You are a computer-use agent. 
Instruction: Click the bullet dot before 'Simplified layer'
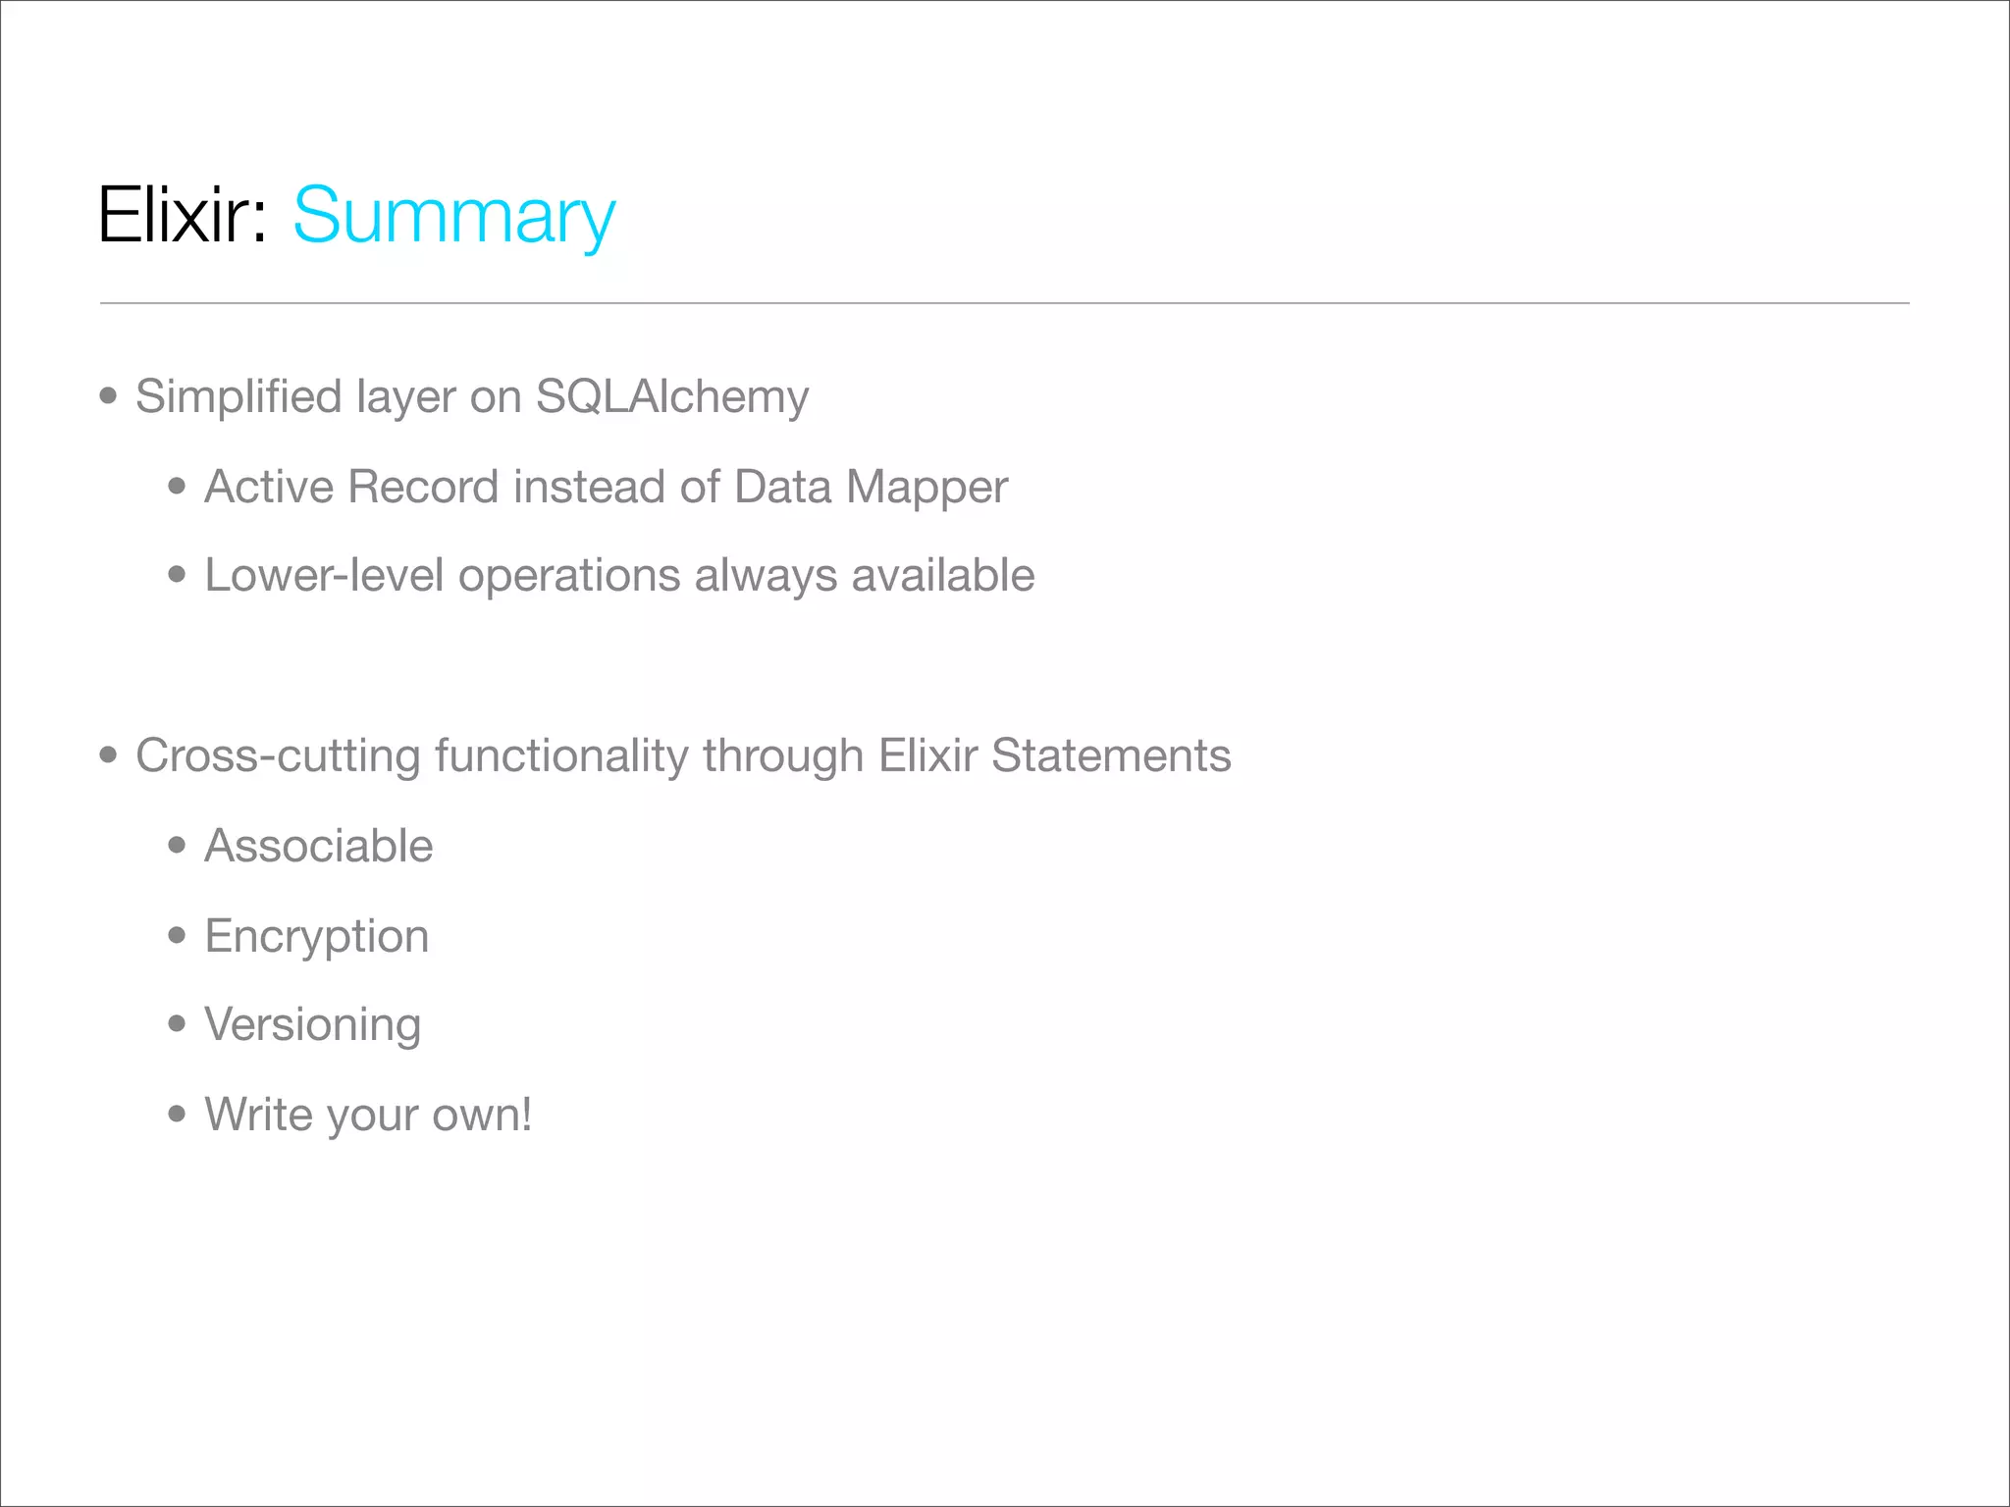click(x=109, y=396)
